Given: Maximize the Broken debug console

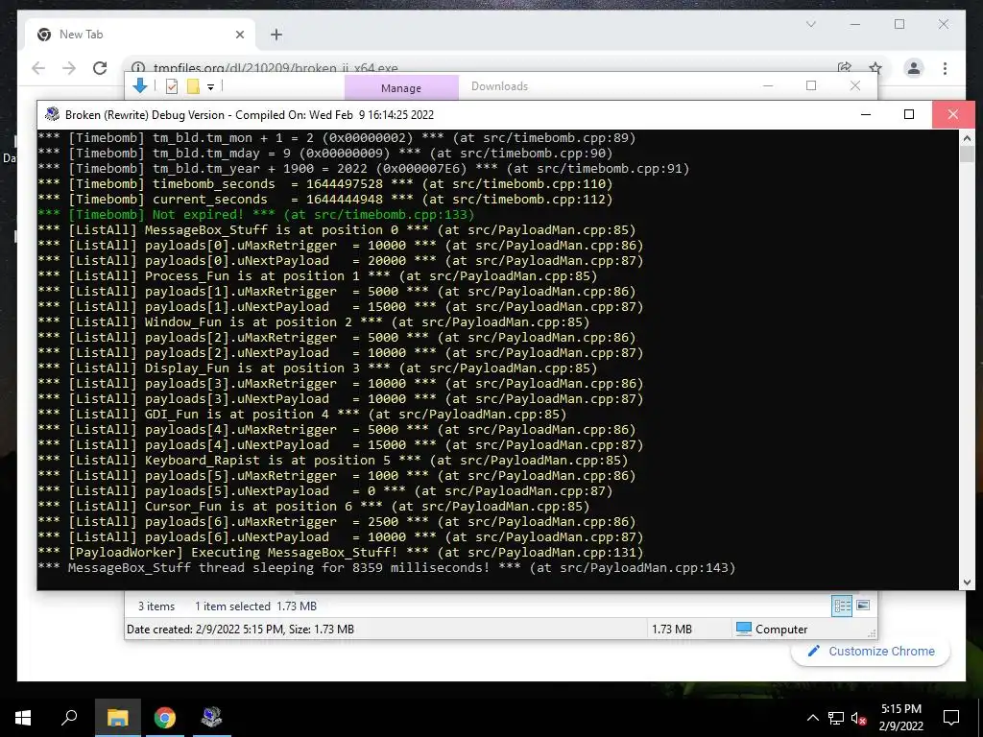Looking at the screenshot, I should [x=909, y=114].
